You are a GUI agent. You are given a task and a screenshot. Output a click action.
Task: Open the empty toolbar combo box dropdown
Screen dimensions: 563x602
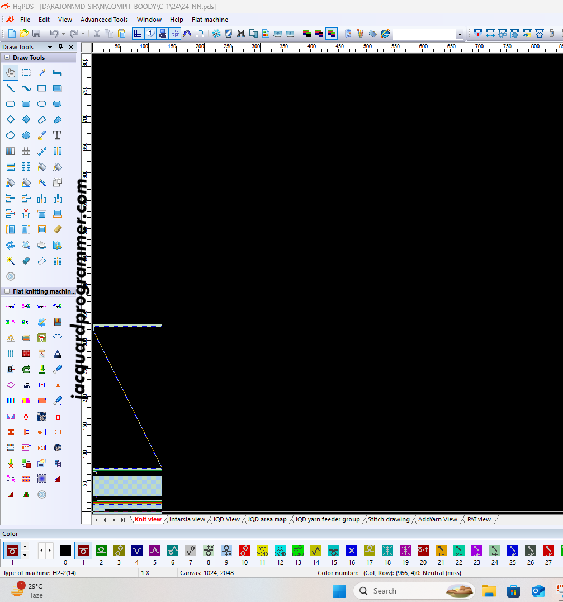pyautogui.click(x=460, y=34)
